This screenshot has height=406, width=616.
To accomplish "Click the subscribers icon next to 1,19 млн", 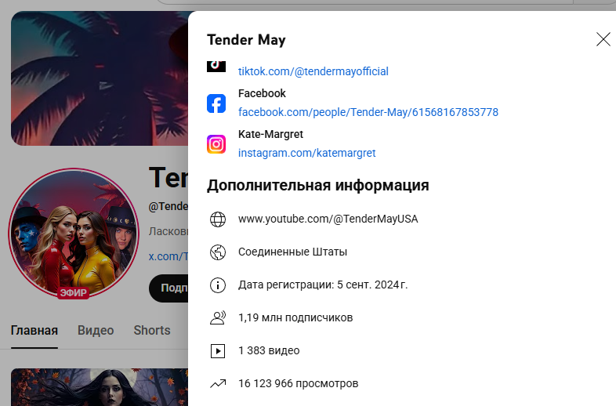I will 218,317.
